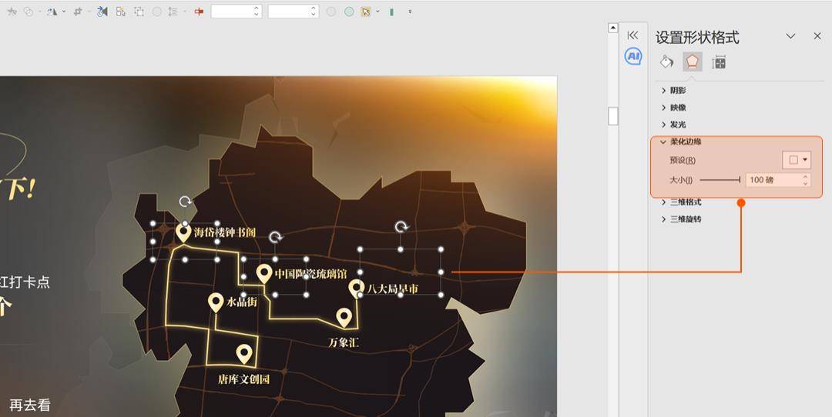
Task: Expand the 三维格式 (3-D Format) section
Action: pos(685,202)
